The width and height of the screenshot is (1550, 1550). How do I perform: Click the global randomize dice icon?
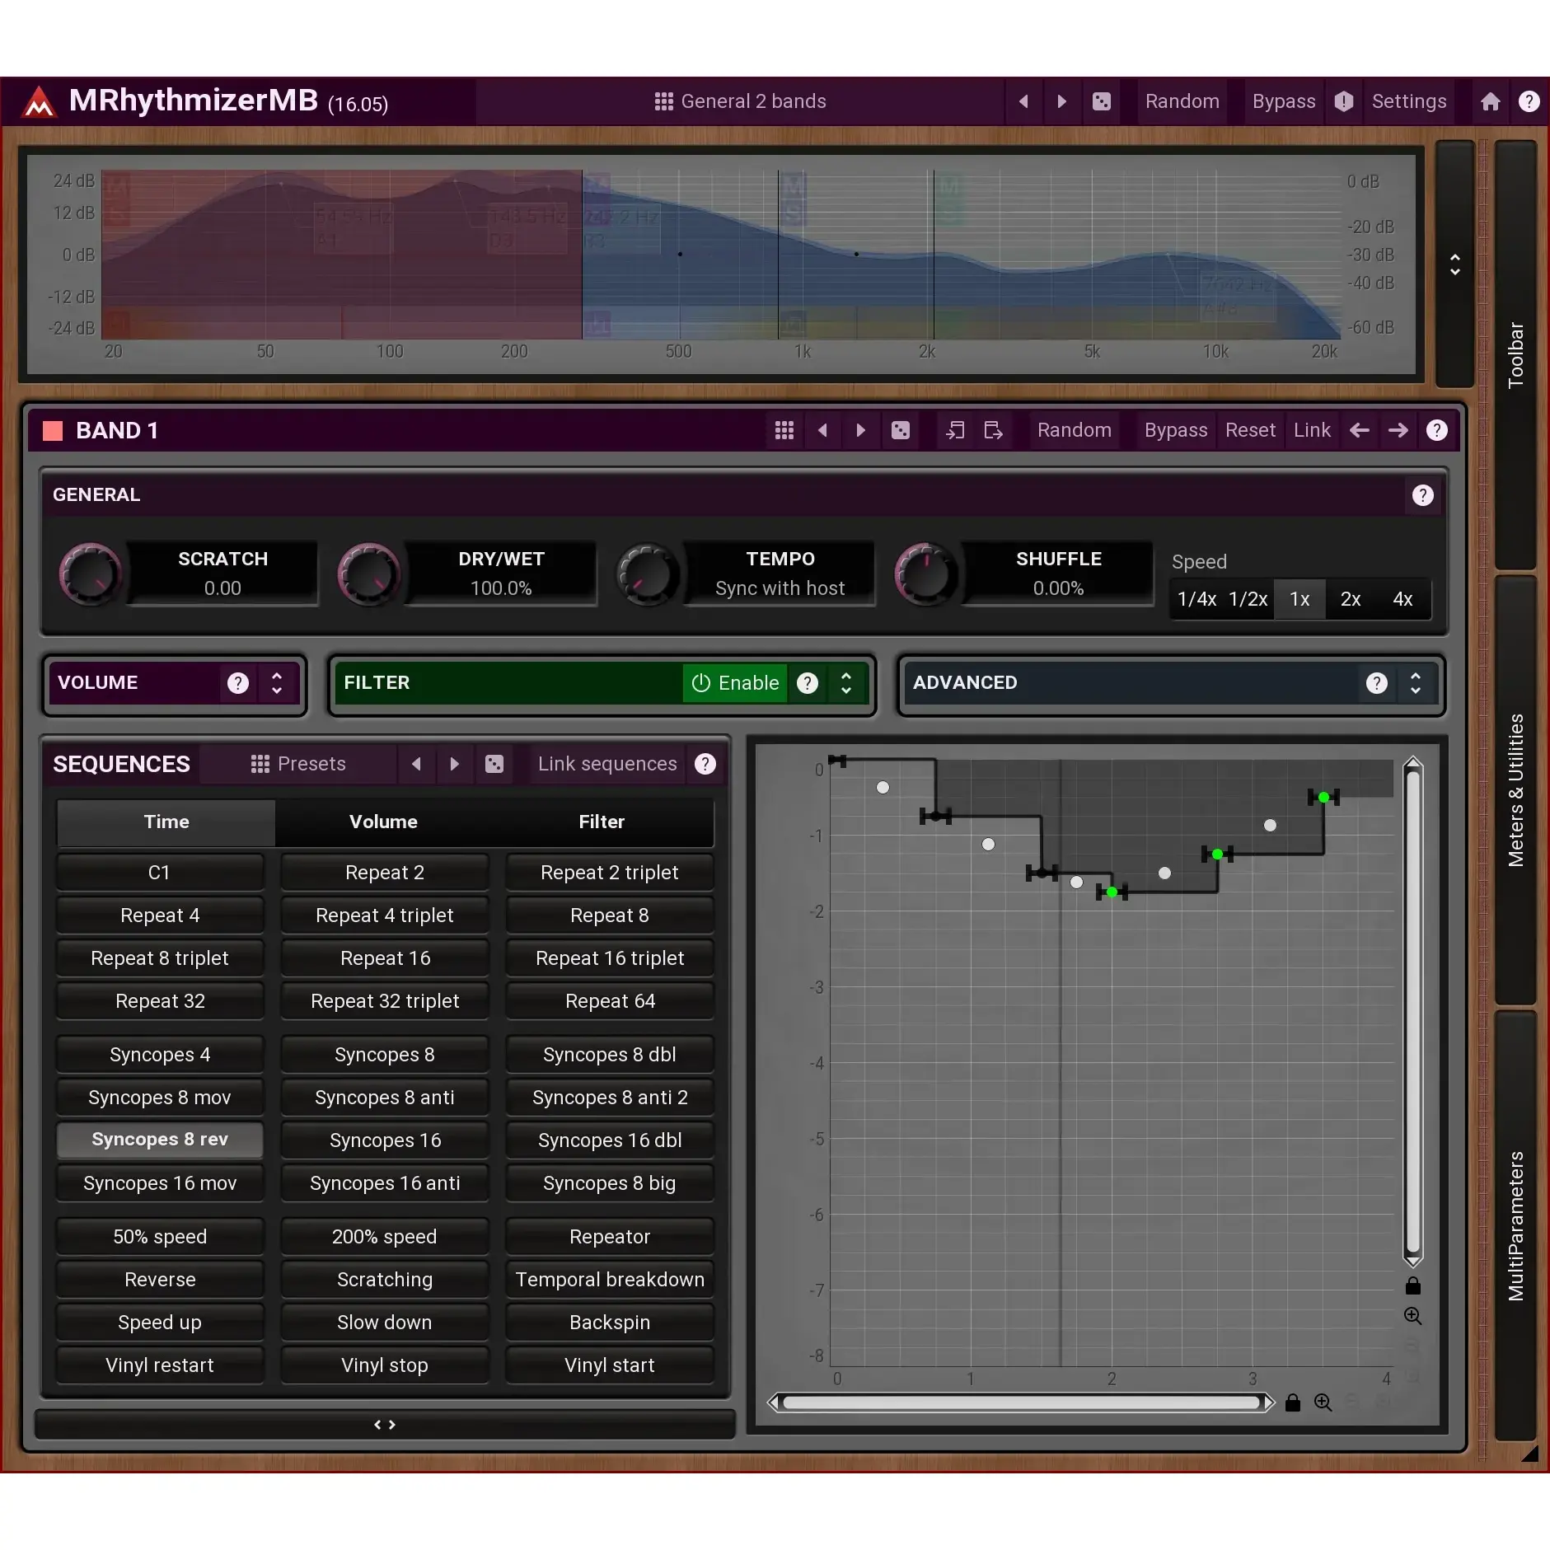pos(1102,101)
